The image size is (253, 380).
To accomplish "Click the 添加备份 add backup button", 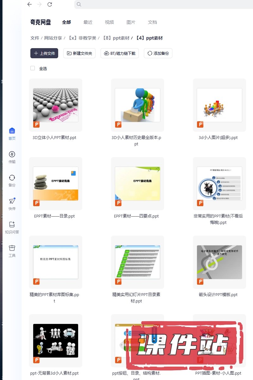I will tap(158, 54).
